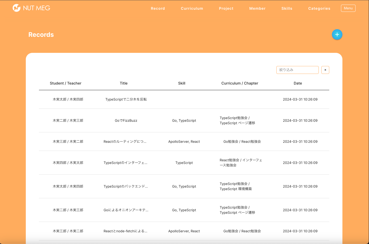Click the Date column header
The width and height of the screenshot is (369, 244).
coord(298,83)
